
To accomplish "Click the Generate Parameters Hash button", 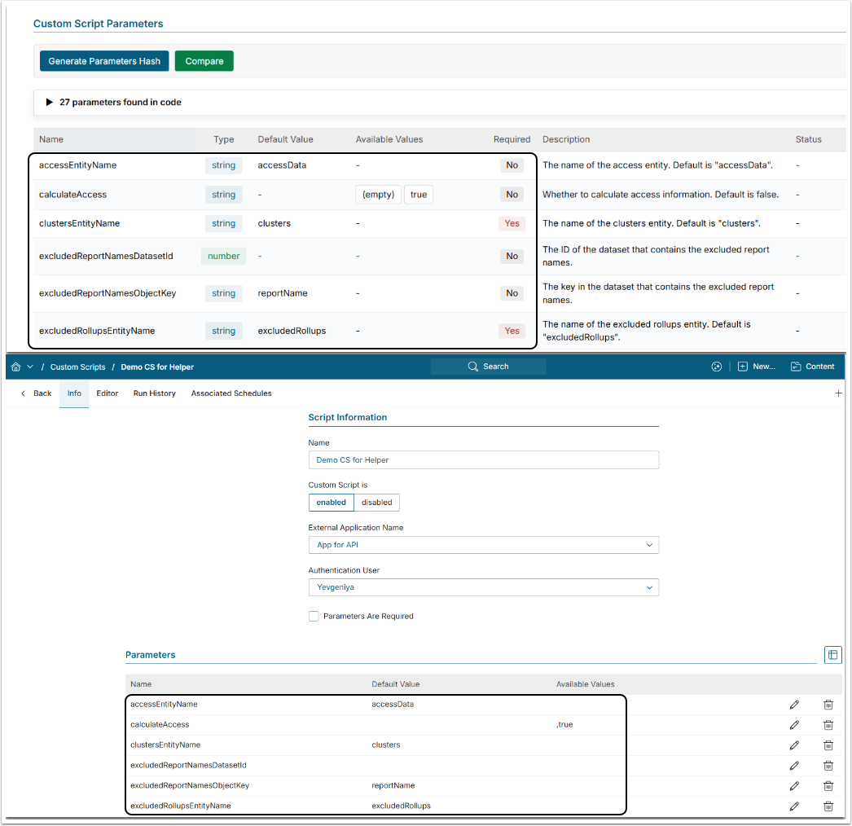I will (x=104, y=61).
